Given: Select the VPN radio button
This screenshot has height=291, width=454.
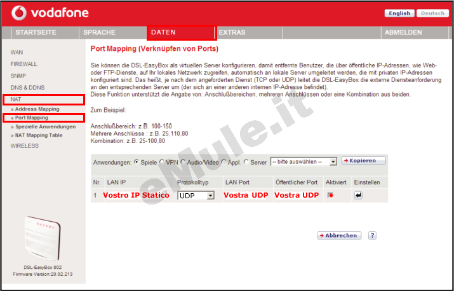Looking at the screenshot, I should coord(161,162).
